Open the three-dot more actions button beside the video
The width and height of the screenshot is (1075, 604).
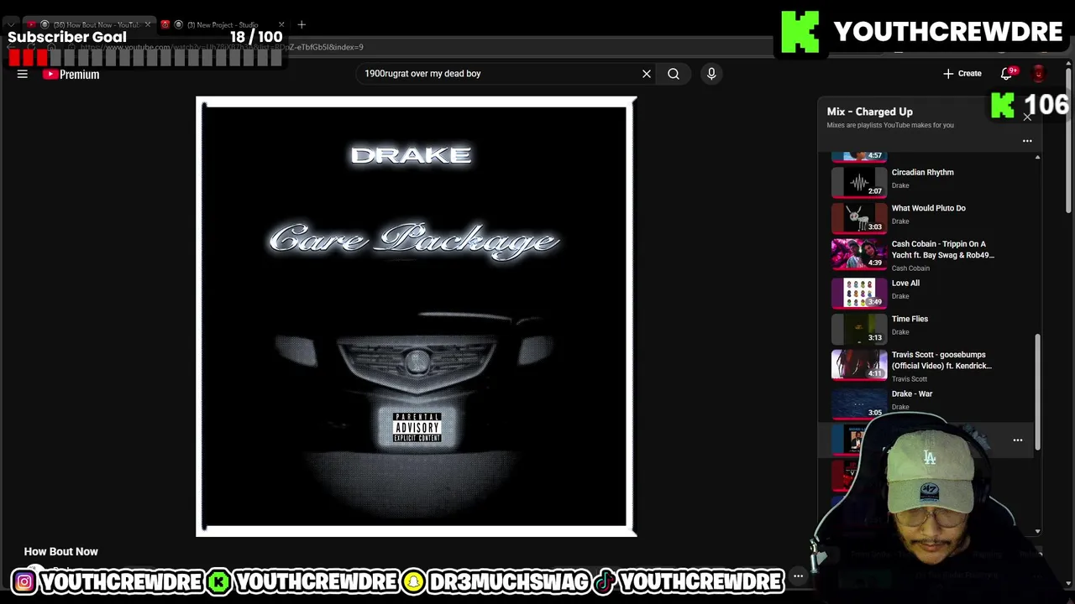click(799, 575)
